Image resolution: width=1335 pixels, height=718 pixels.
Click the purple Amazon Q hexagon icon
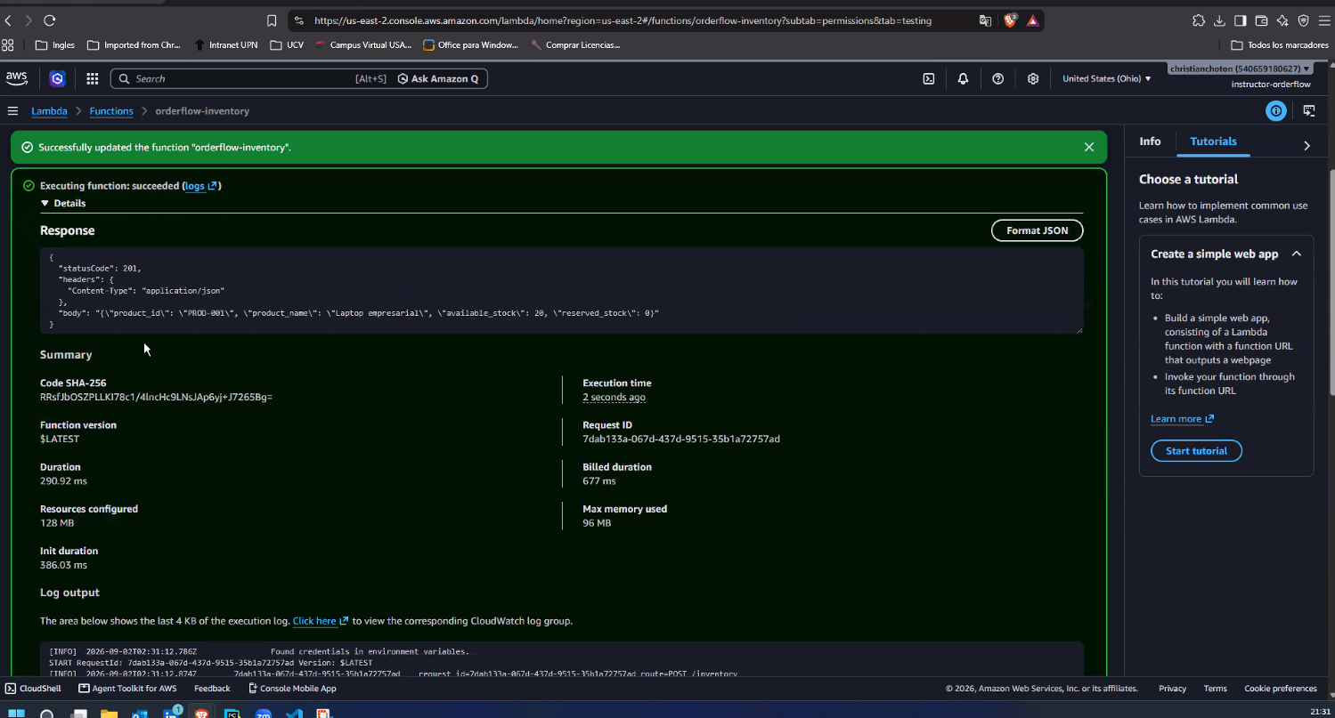click(x=57, y=79)
